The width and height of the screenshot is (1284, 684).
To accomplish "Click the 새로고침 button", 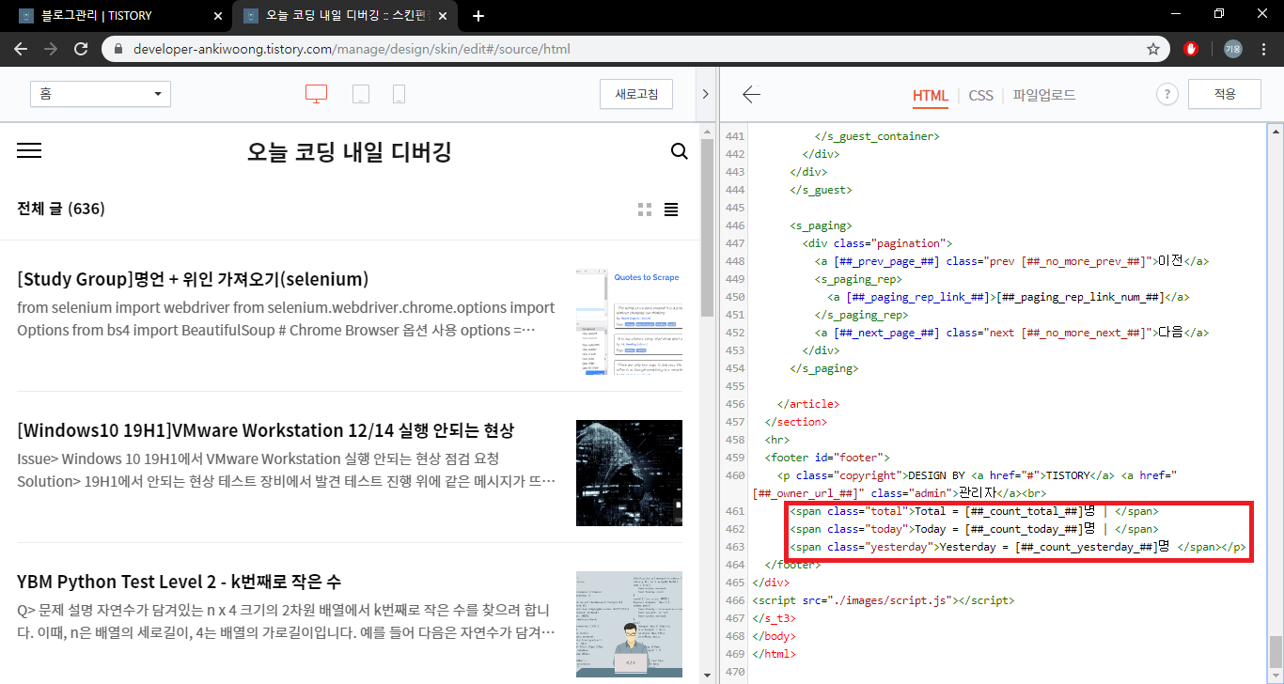I will click(636, 94).
